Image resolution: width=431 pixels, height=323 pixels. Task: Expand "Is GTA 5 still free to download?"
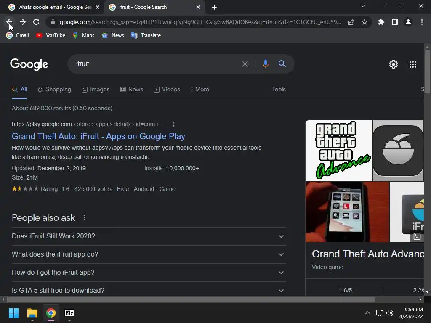tap(149, 289)
